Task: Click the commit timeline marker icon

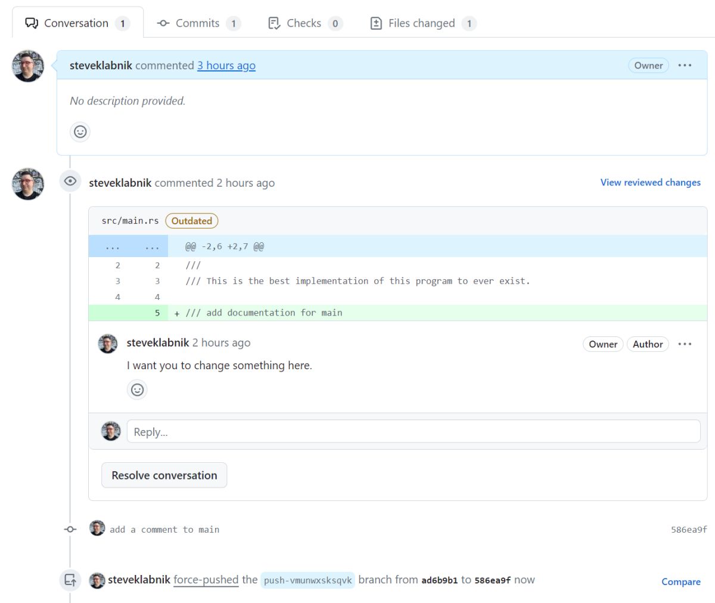Action: [x=70, y=529]
